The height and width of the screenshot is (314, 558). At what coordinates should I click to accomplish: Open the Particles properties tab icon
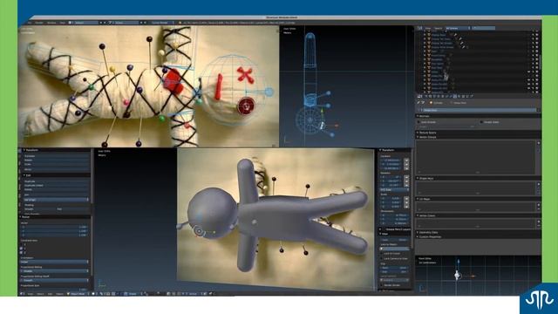click(x=467, y=96)
